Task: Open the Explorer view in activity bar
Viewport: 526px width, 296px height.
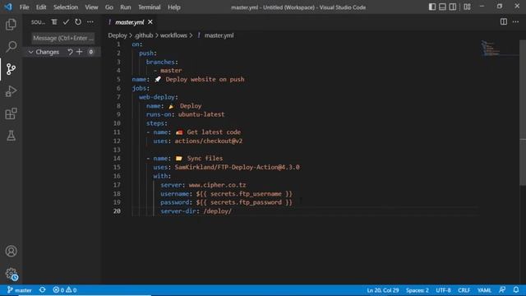Action: point(11,25)
